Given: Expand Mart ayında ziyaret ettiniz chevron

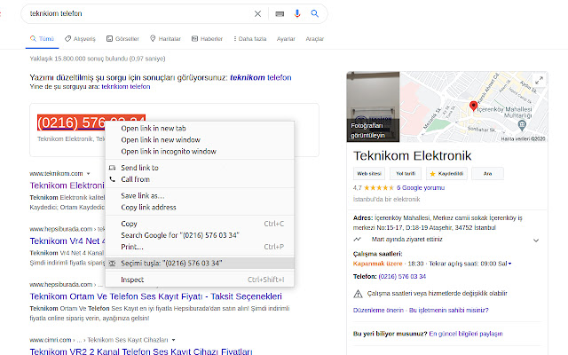Looking at the screenshot, I should (536, 241).
